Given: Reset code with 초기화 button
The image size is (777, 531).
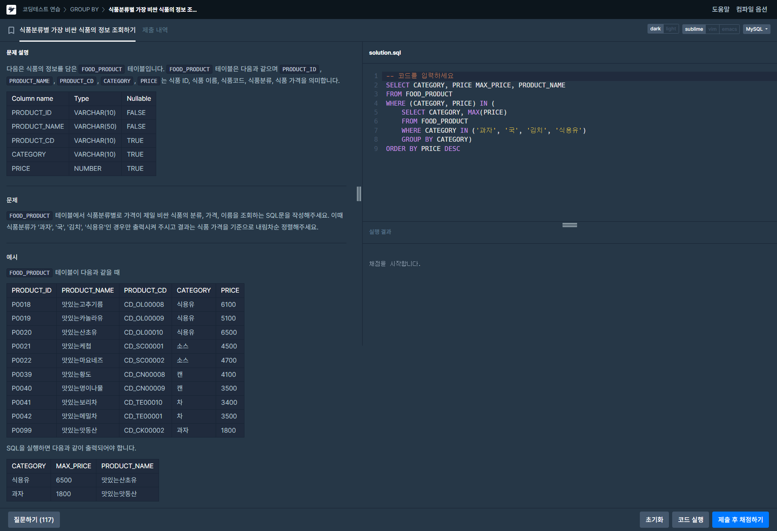Looking at the screenshot, I should click(x=654, y=520).
